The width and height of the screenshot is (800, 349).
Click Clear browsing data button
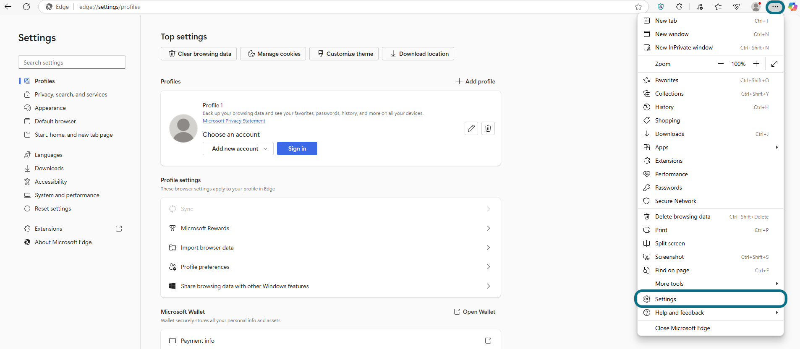[199, 54]
